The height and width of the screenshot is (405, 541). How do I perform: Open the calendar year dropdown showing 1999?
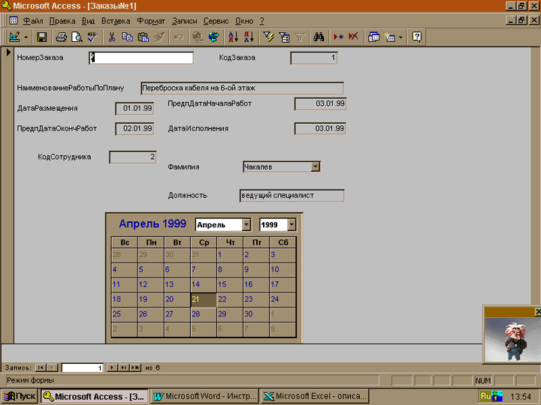(x=292, y=225)
